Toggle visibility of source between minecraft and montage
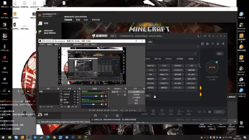 75,94
